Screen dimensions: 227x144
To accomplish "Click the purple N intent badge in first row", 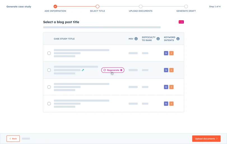I will (x=166, y=53).
